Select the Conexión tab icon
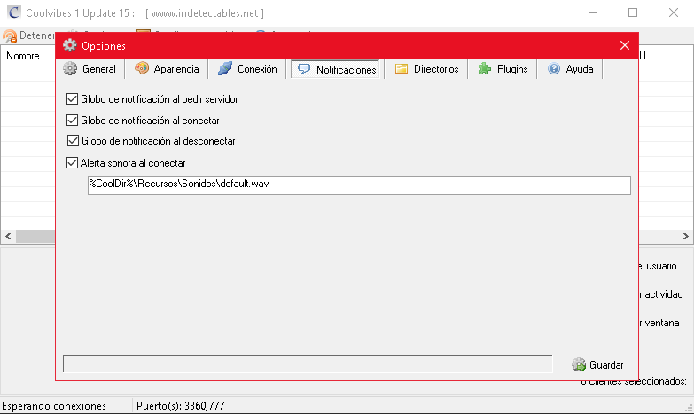The width and height of the screenshot is (694, 414). (x=224, y=69)
